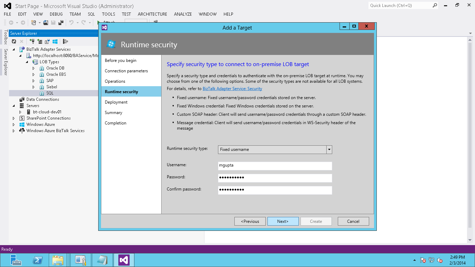Click the muted volume tray icon

pos(440,260)
